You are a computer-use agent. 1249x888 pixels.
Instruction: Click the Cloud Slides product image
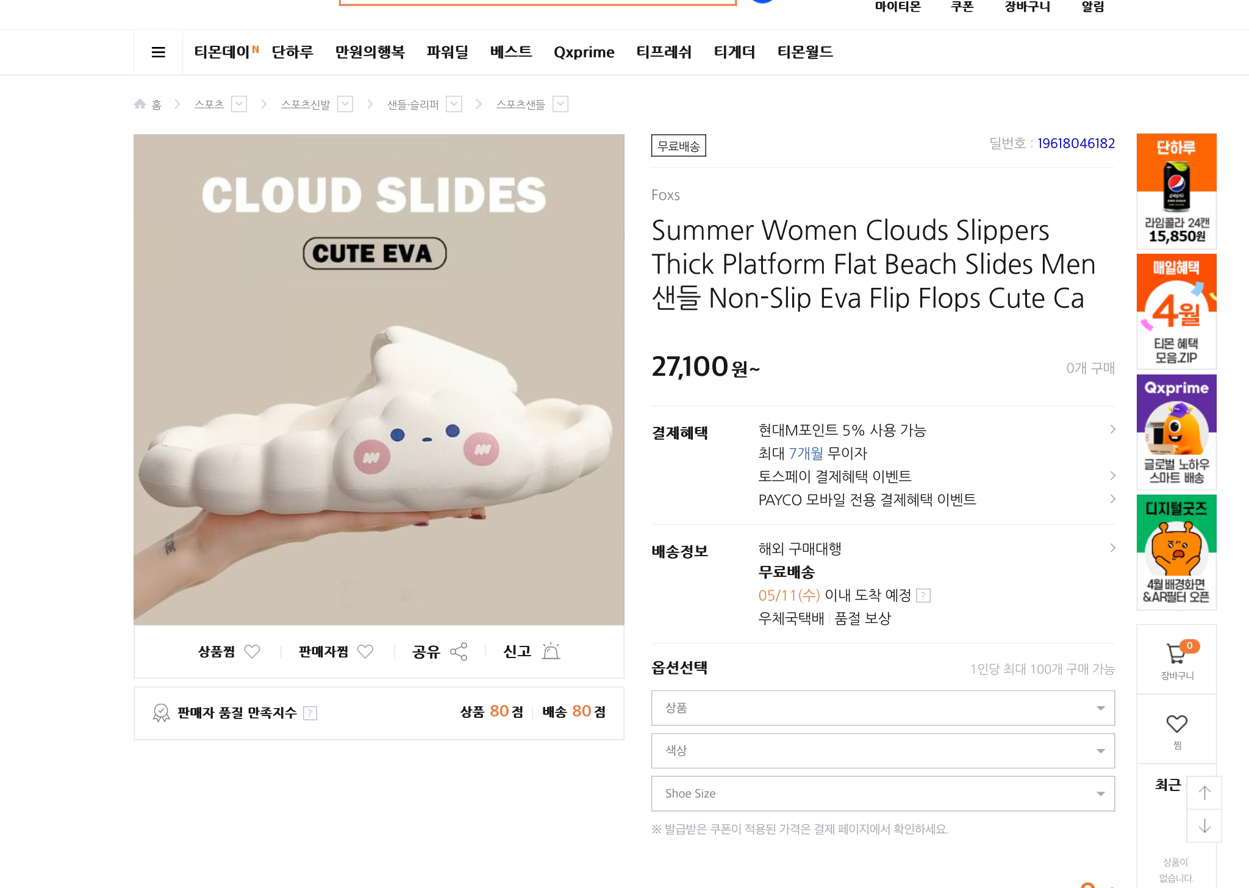[x=379, y=379]
